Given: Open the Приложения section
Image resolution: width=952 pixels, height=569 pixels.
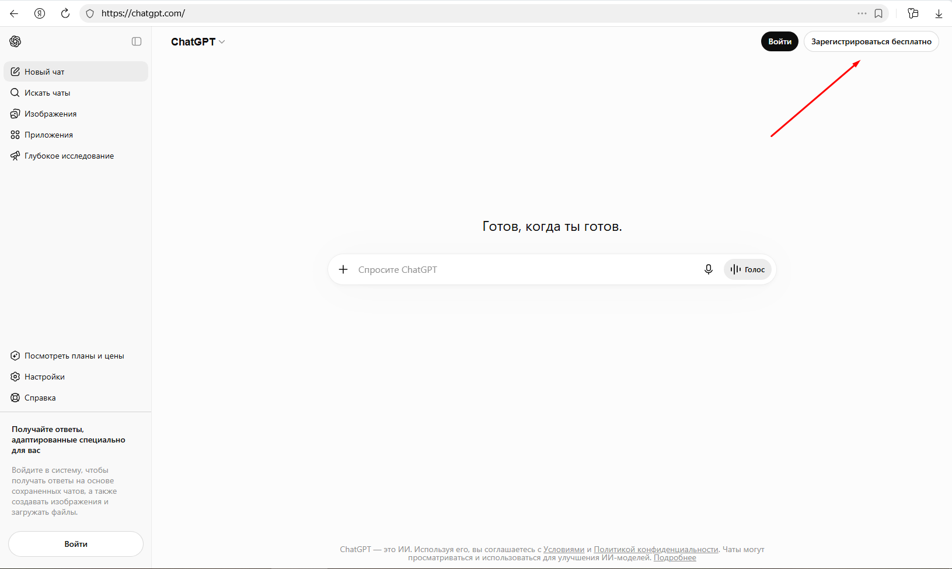Looking at the screenshot, I should (76, 135).
